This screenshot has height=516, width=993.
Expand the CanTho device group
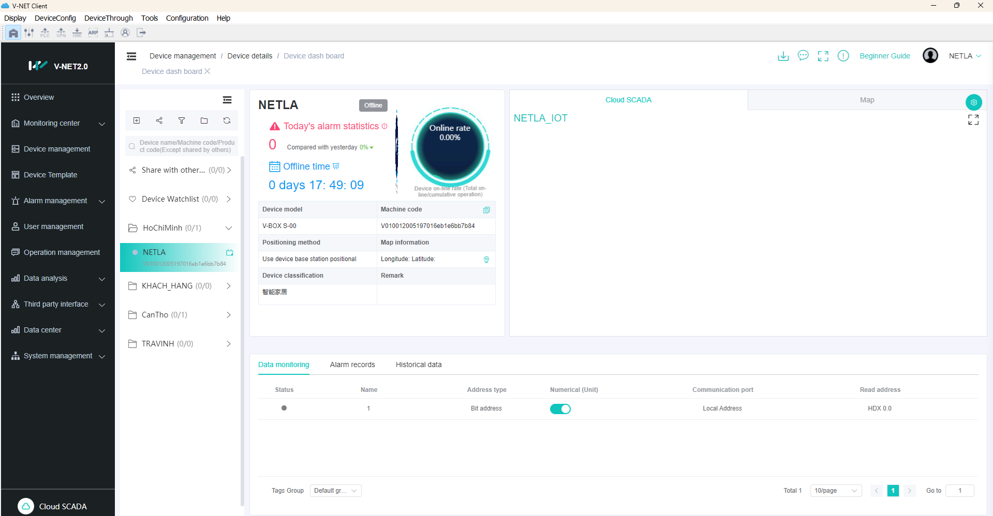pos(228,314)
